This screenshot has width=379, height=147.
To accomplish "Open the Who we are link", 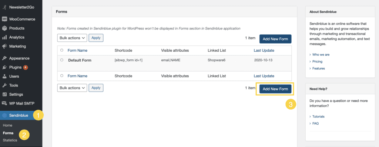I will (321, 55).
